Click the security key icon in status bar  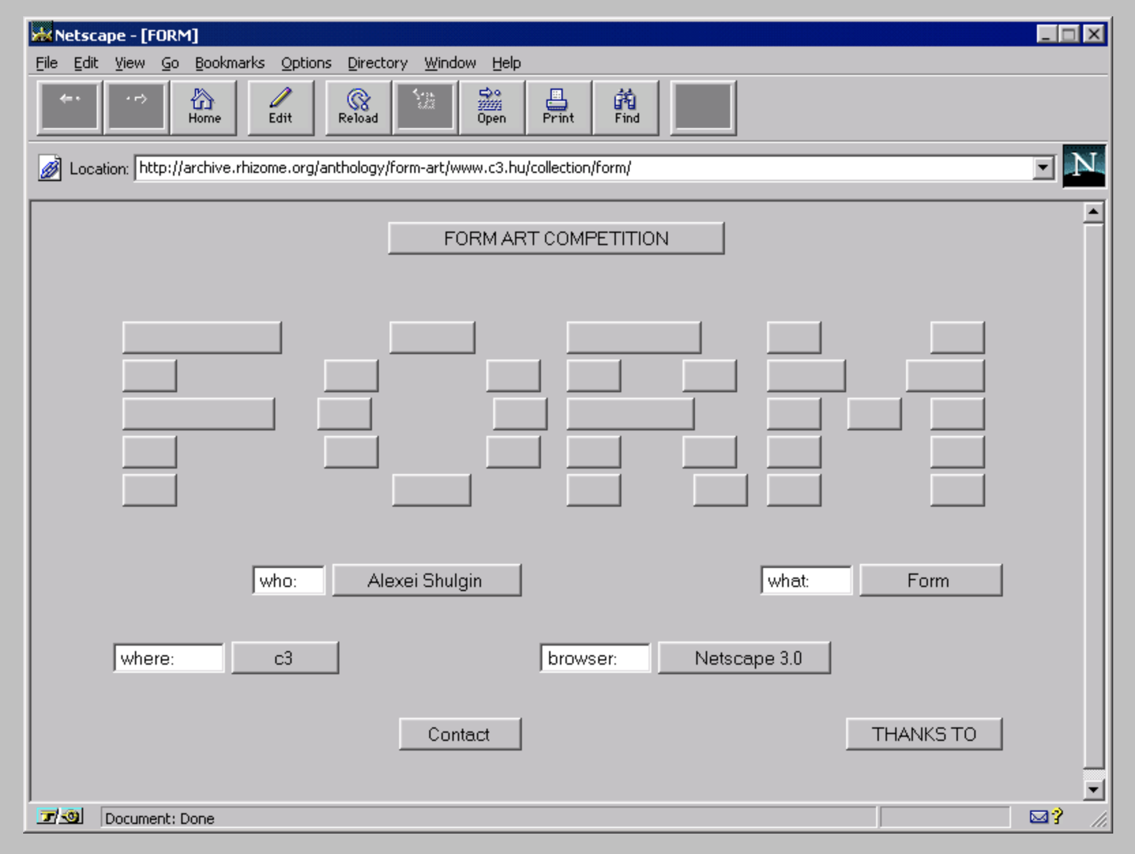(x=60, y=817)
